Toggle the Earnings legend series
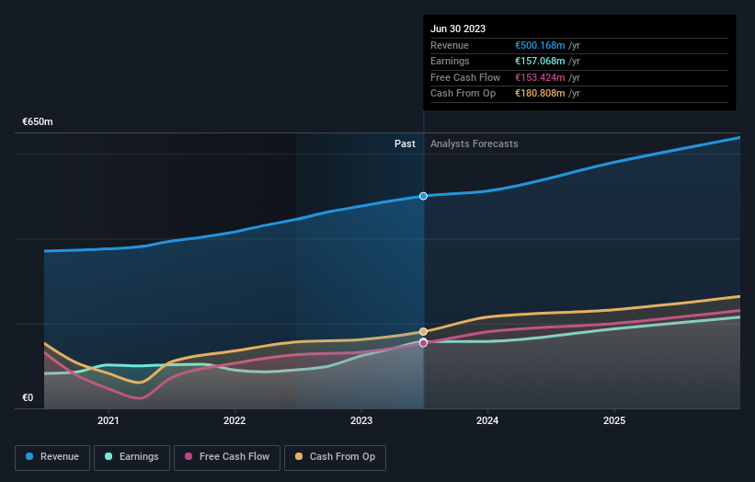Screen dimensions: 755x482 tap(132, 457)
